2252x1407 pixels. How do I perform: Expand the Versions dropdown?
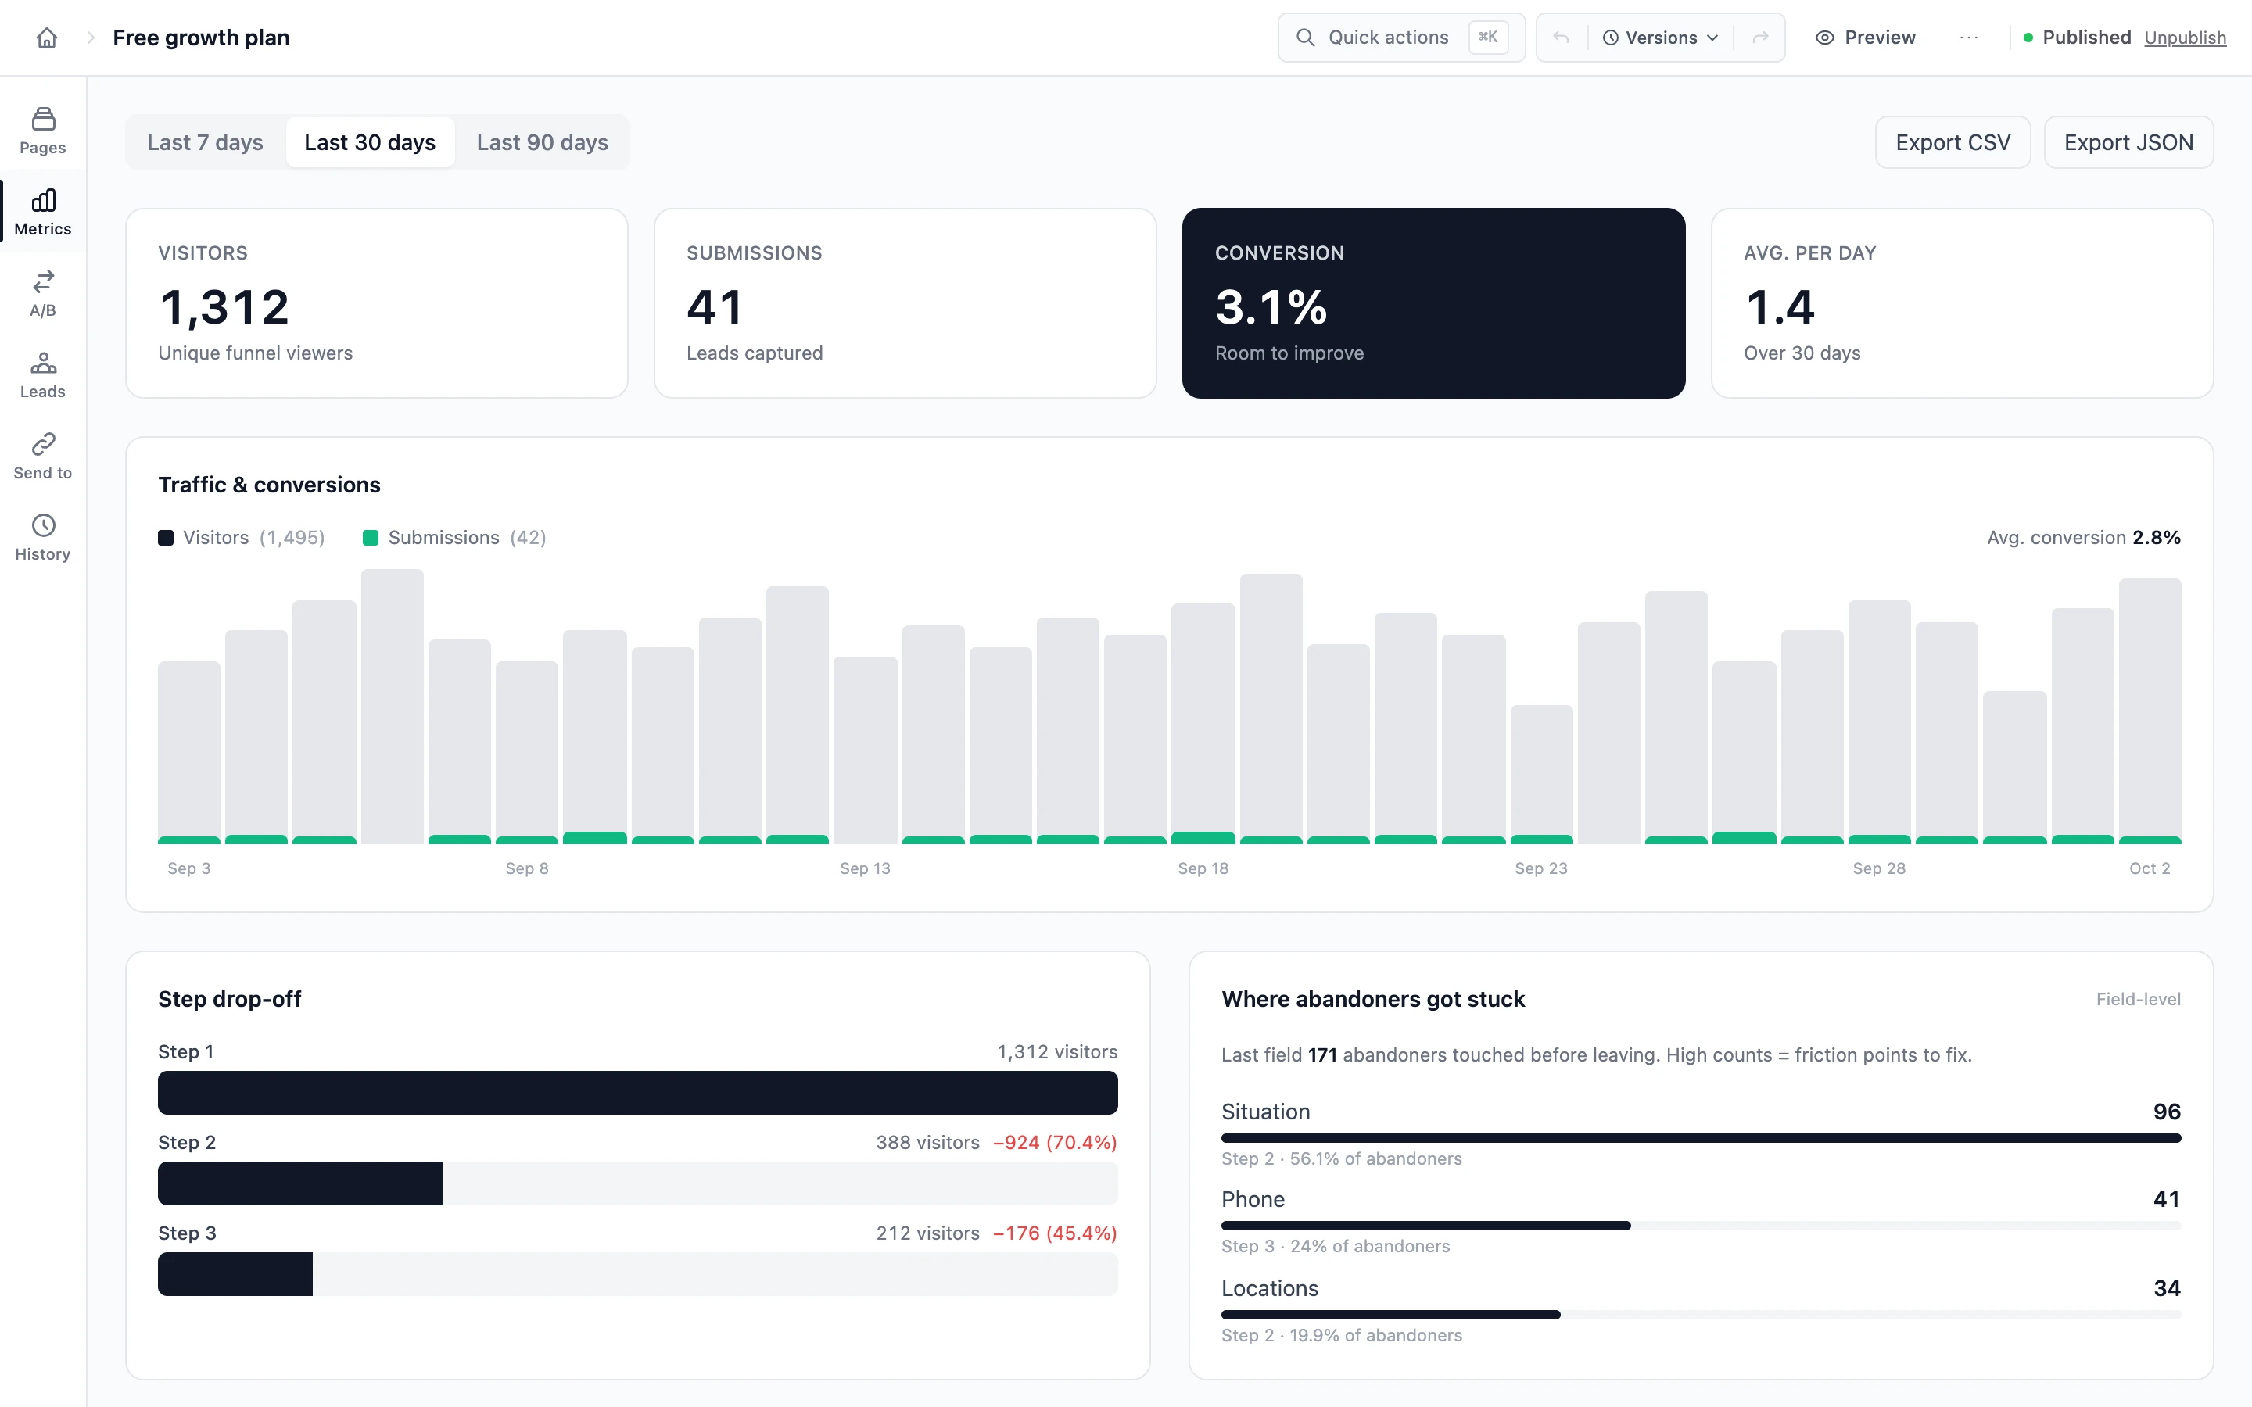(1660, 38)
